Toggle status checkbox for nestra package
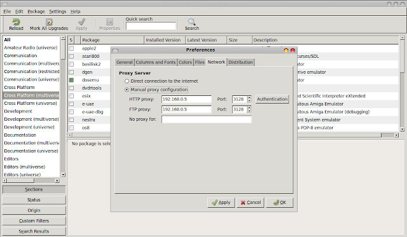This screenshot has width=407, height=237. [71, 120]
